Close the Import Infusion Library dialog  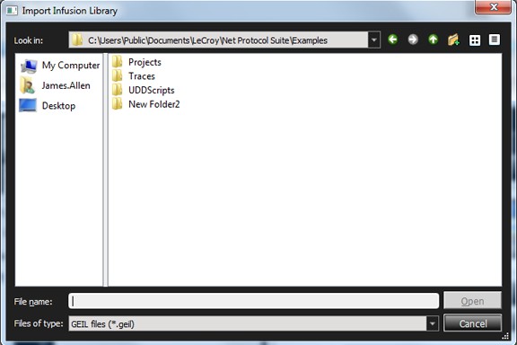point(494,6)
